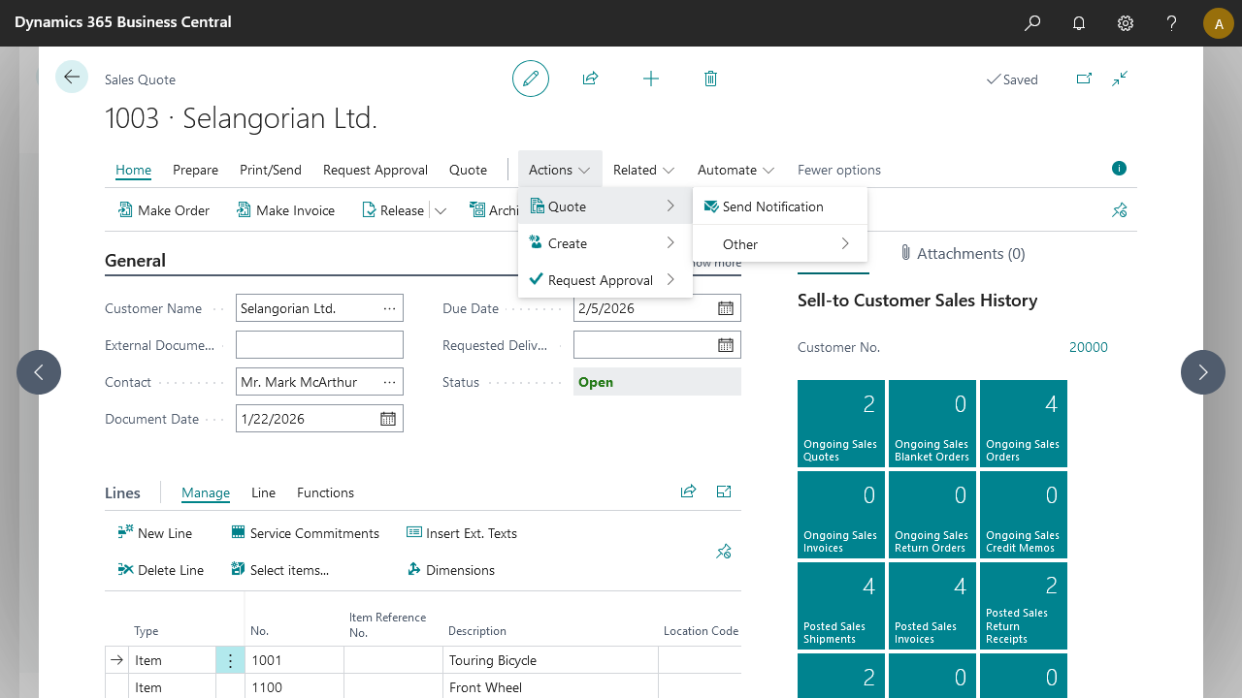Pin the action bar with pin icon
Image resolution: width=1242 pixels, height=698 pixels.
[1120, 210]
